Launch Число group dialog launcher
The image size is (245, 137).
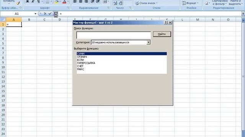[130, 8]
